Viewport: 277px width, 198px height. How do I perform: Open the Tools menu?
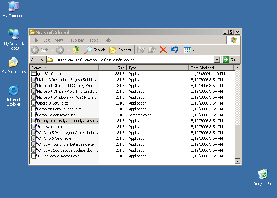pyautogui.click(x=93, y=40)
